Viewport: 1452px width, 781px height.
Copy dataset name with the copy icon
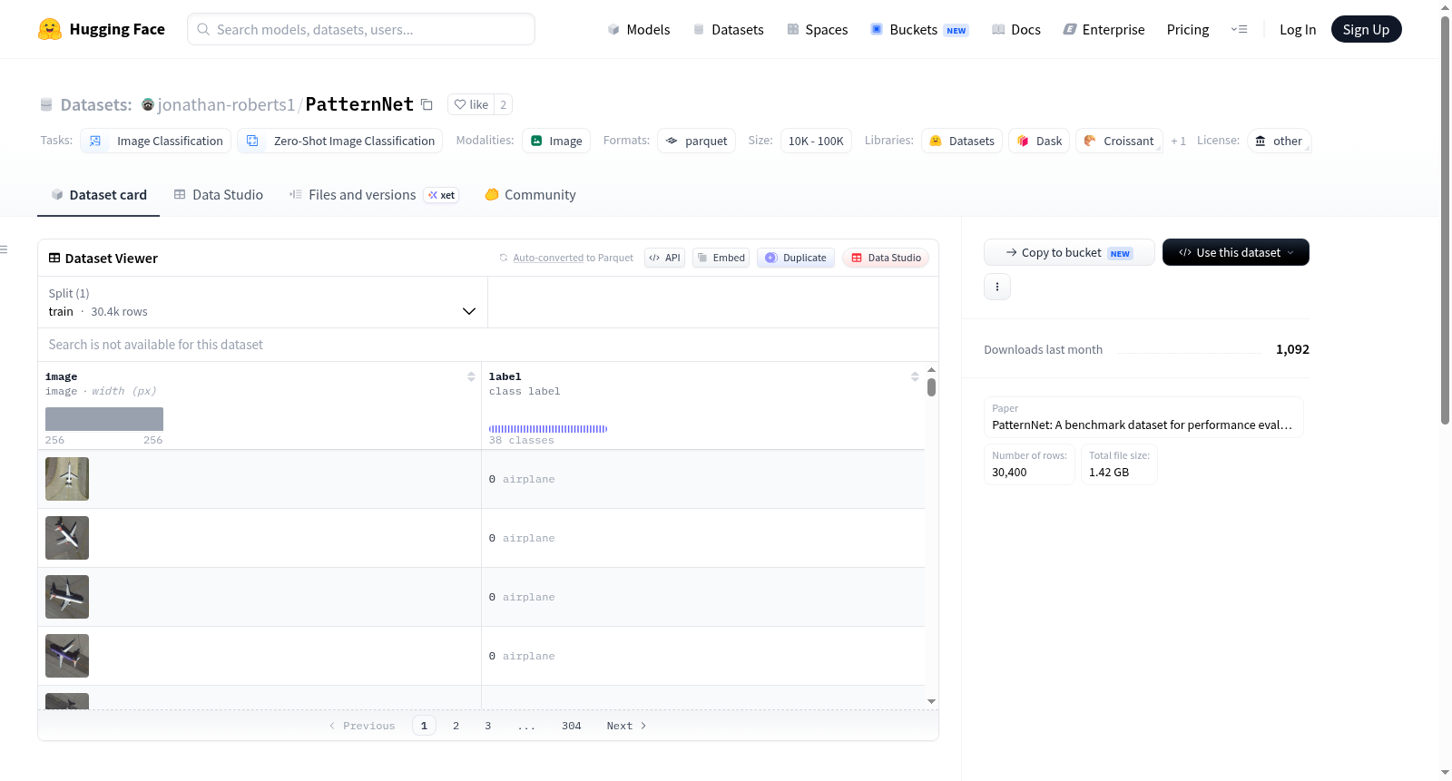coord(427,105)
